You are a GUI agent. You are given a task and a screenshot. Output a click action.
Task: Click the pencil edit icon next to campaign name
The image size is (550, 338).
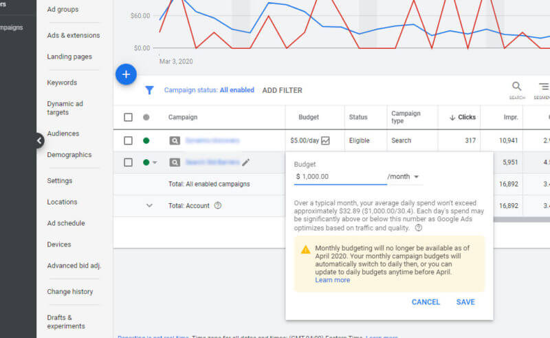click(x=246, y=162)
